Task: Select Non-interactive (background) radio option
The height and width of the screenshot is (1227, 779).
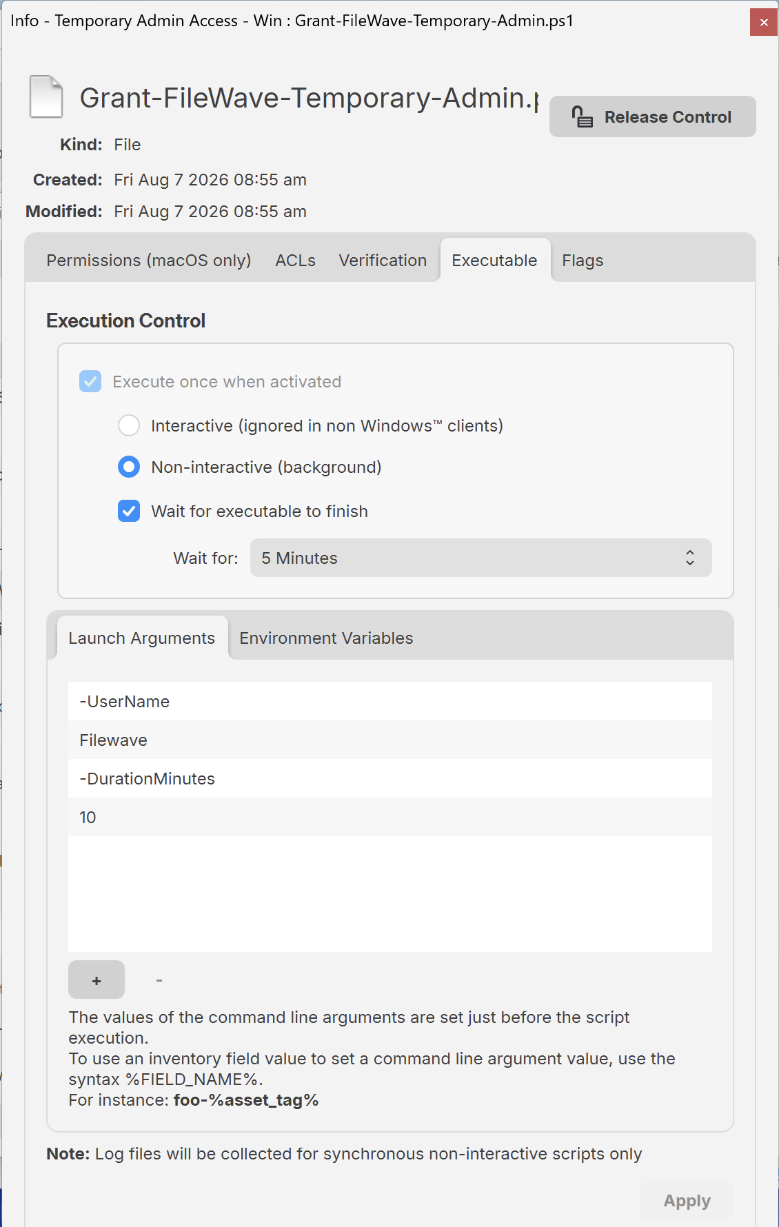Action: tap(129, 467)
